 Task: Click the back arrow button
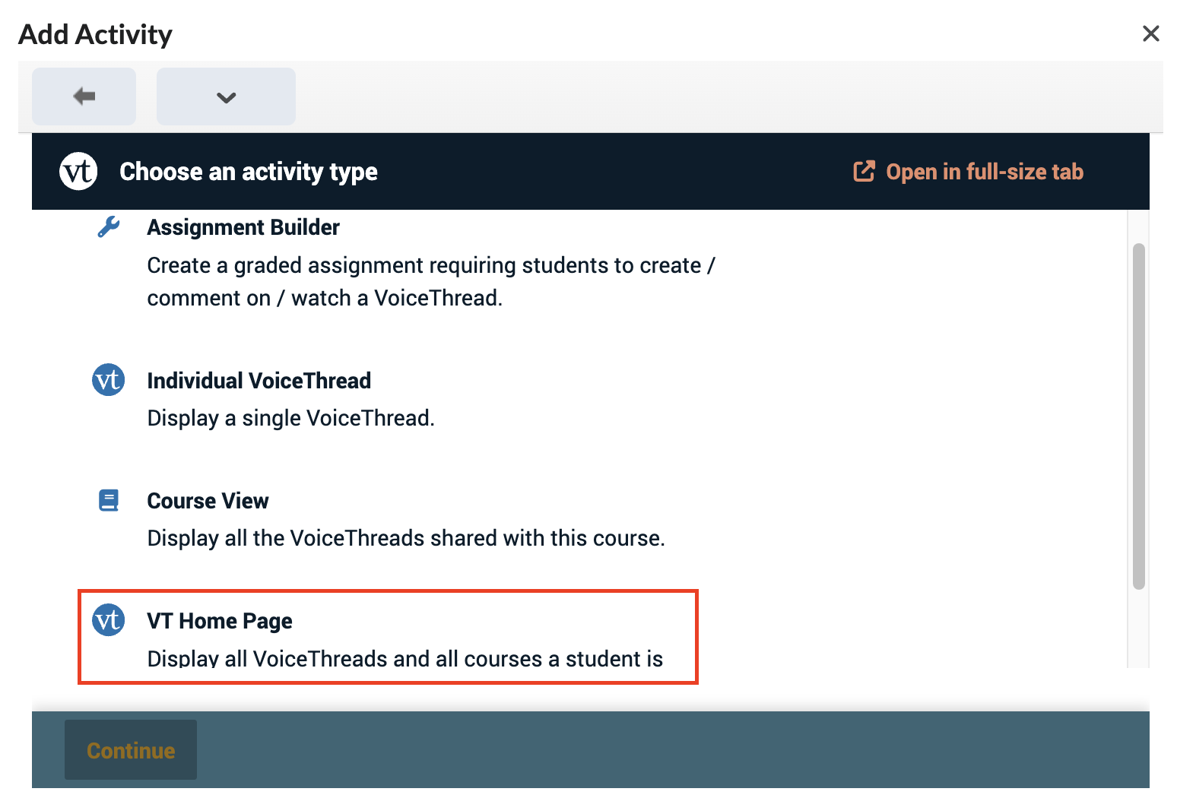coord(84,97)
